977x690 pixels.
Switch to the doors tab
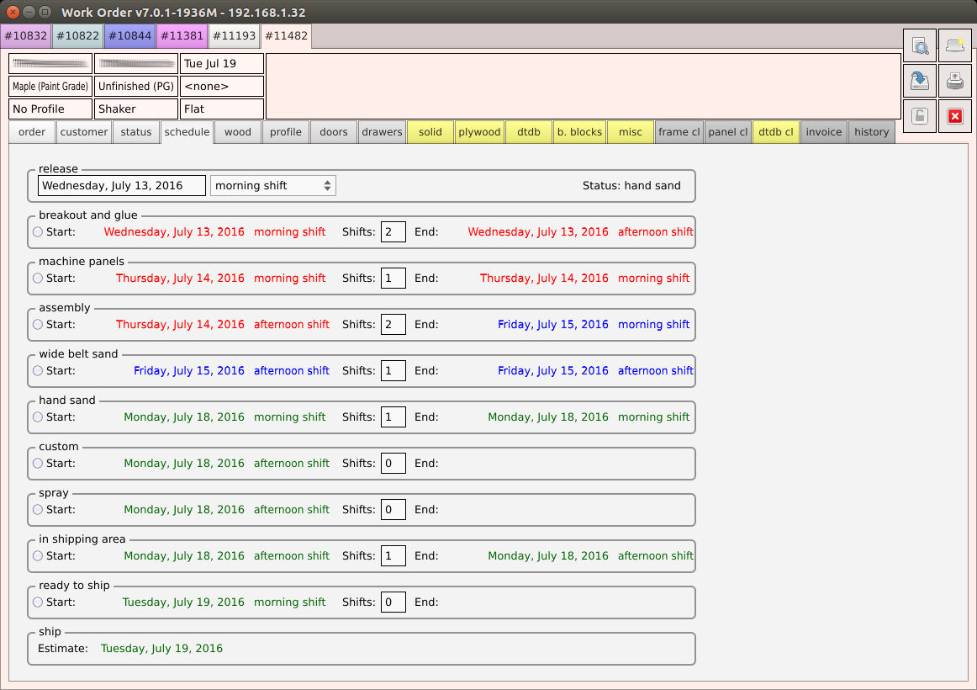pos(334,132)
